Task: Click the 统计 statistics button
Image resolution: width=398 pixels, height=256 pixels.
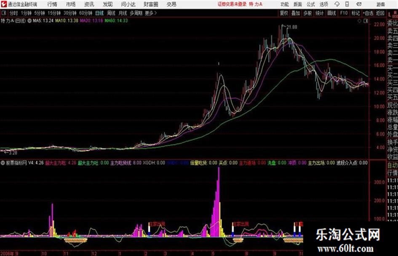Action: tap(320, 13)
